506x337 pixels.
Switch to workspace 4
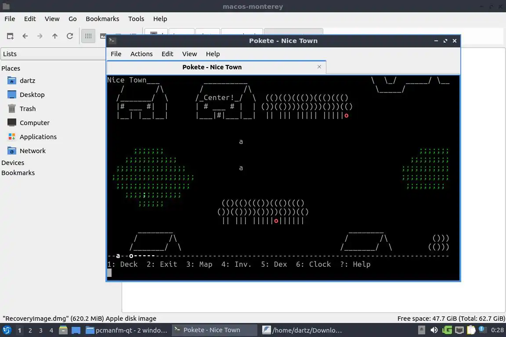pos(51,330)
